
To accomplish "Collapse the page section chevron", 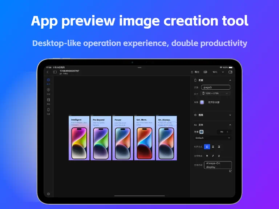I will click(x=230, y=80).
